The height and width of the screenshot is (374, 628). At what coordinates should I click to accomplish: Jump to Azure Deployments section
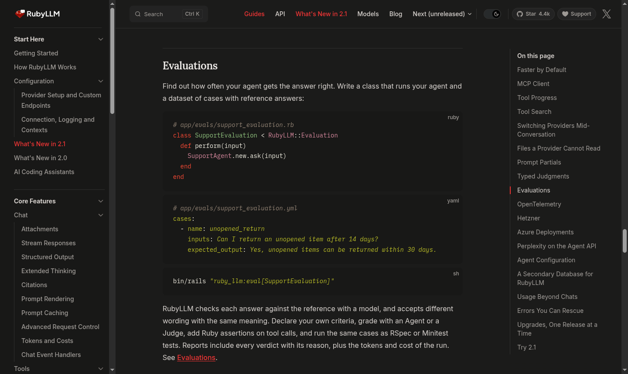pos(545,232)
